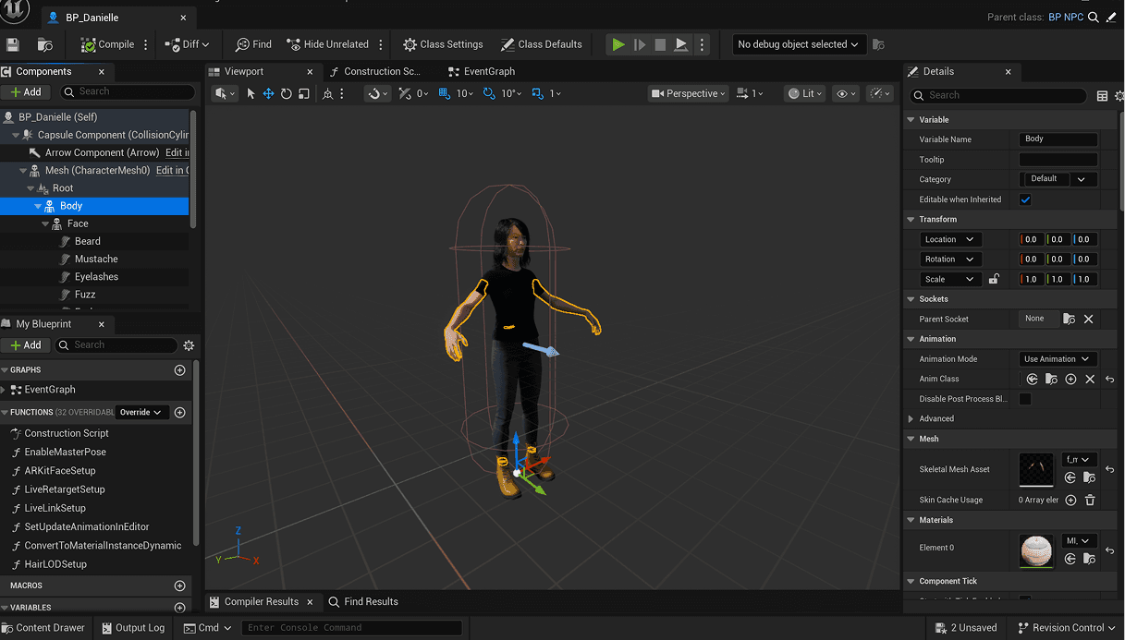Click Find in toolbar
1125x640 pixels.
tap(253, 44)
